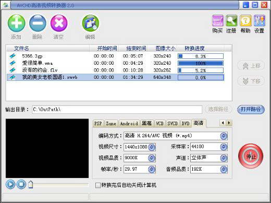Viewport: 271px width, 203px height.
Task: Click the preview stop button
Action: coord(21,184)
